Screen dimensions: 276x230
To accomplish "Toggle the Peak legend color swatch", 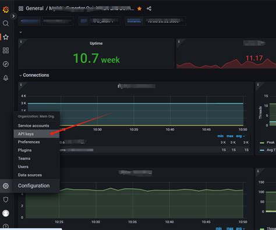I will (262, 143).
